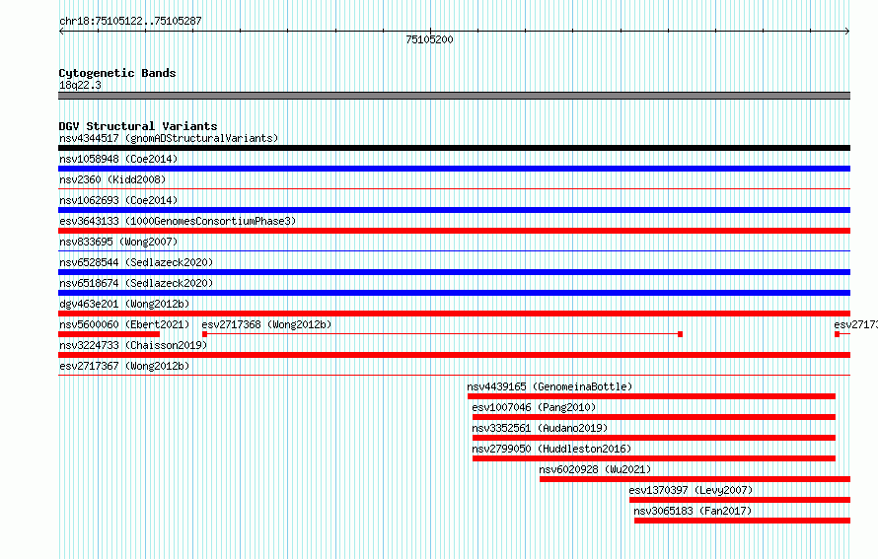878x559 pixels.
Task: Open nsv5600060 (Ebert2021) label
Action: (x=124, y=324)
